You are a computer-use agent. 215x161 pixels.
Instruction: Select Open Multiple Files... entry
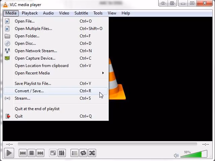55,29
